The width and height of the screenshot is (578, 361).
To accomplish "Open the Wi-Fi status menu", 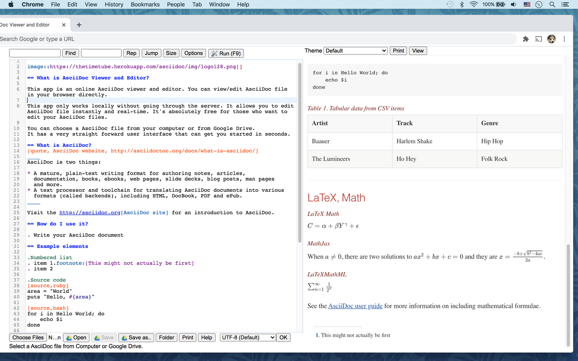I will pyautogui.click(x=474, y=5).
